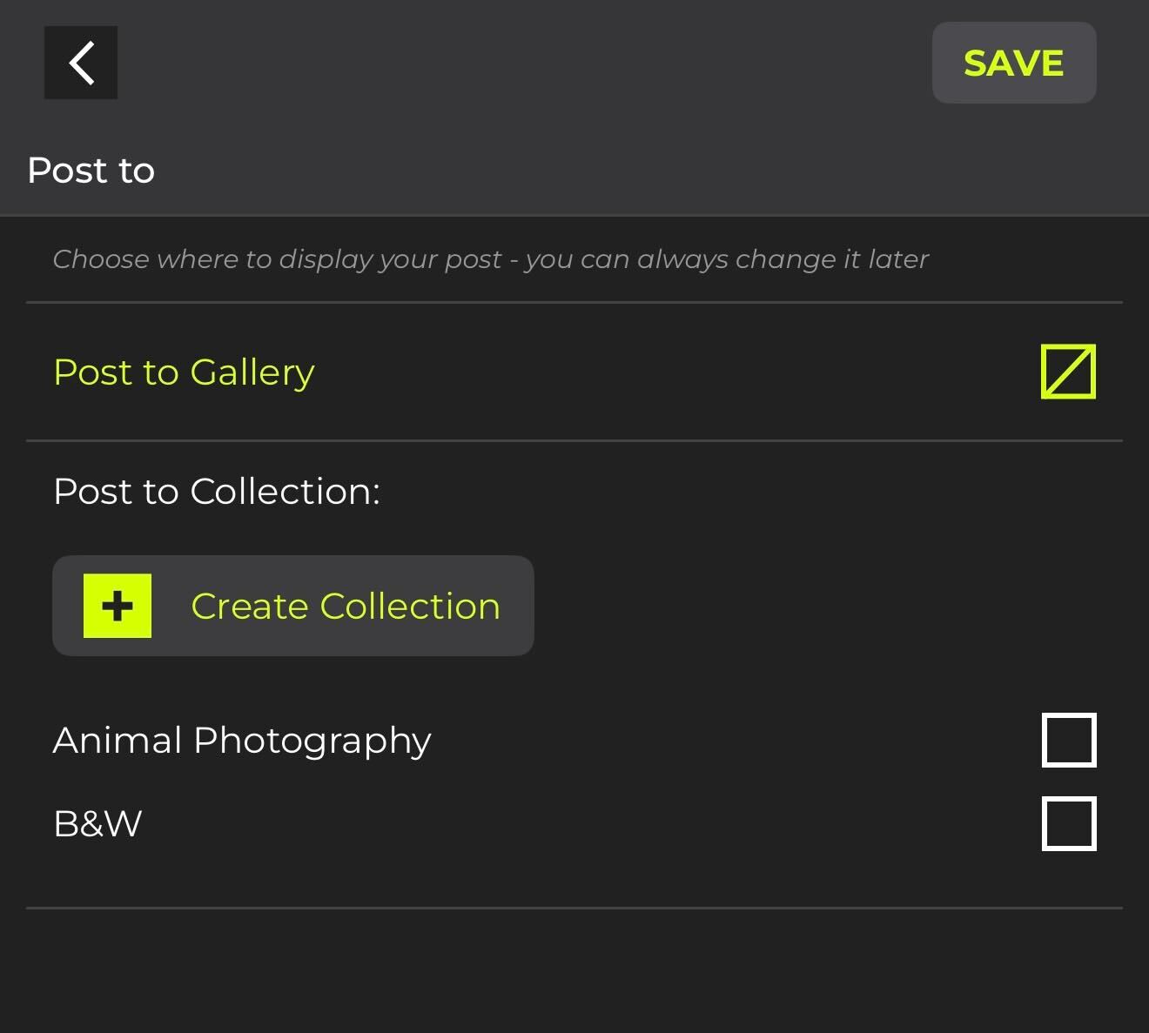This screenshot has width=1149, height=1033.
Task: Click the Create Collection text label
Action: (346, 607)
